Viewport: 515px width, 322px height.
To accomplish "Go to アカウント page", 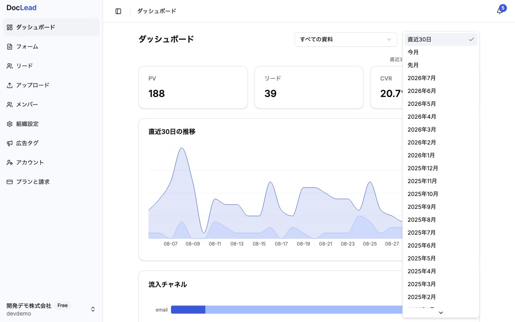I will click(51, 163).
